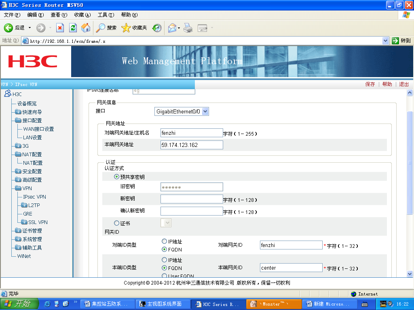414x310 pixels.
Task: Click the Print icon in toolbar
Action: (188, 28)
